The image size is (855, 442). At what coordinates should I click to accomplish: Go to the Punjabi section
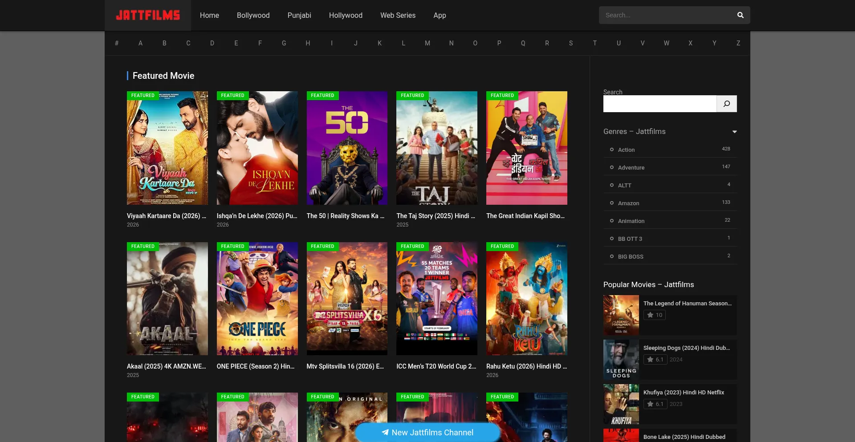pyautogui.click(x=299, y=15)
